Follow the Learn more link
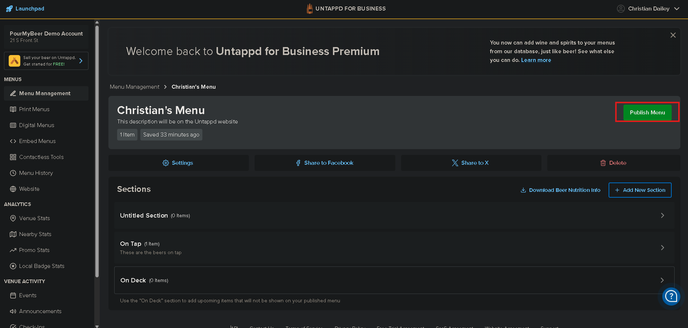 click(536, 60)
